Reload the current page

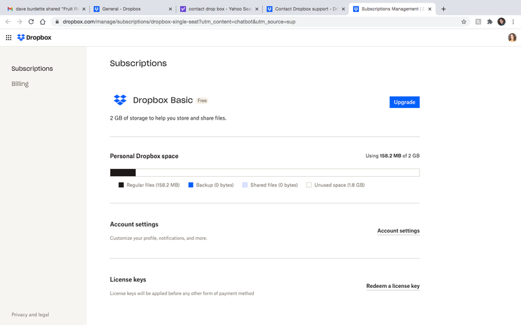(x=31, y=21)
